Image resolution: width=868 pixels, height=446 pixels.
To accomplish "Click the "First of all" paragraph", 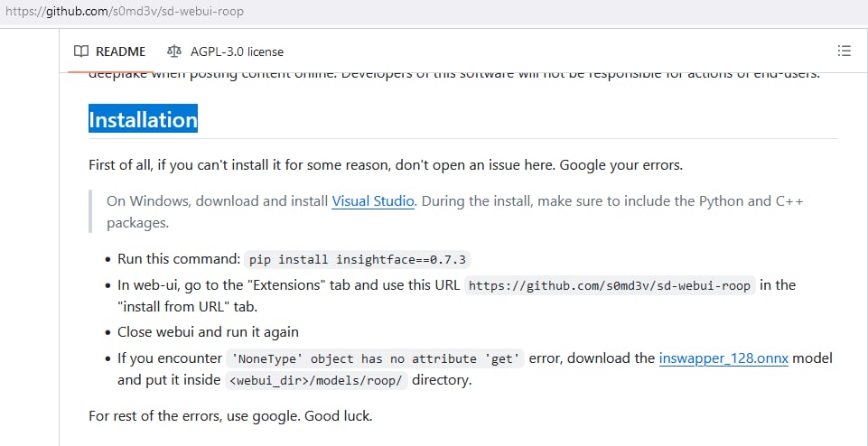I will (386, 165).
